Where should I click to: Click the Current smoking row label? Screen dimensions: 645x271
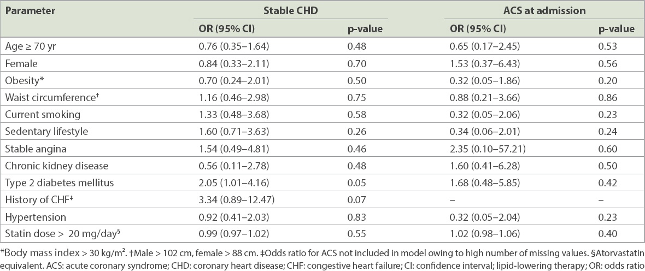43,115
